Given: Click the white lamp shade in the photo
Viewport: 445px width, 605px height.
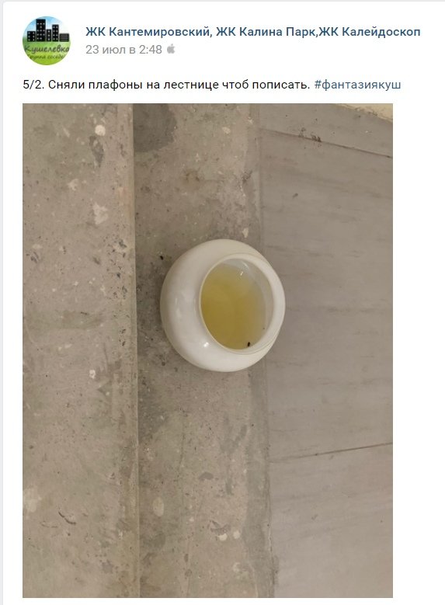Looking at the screenshot, I should [x=223, y=305].
